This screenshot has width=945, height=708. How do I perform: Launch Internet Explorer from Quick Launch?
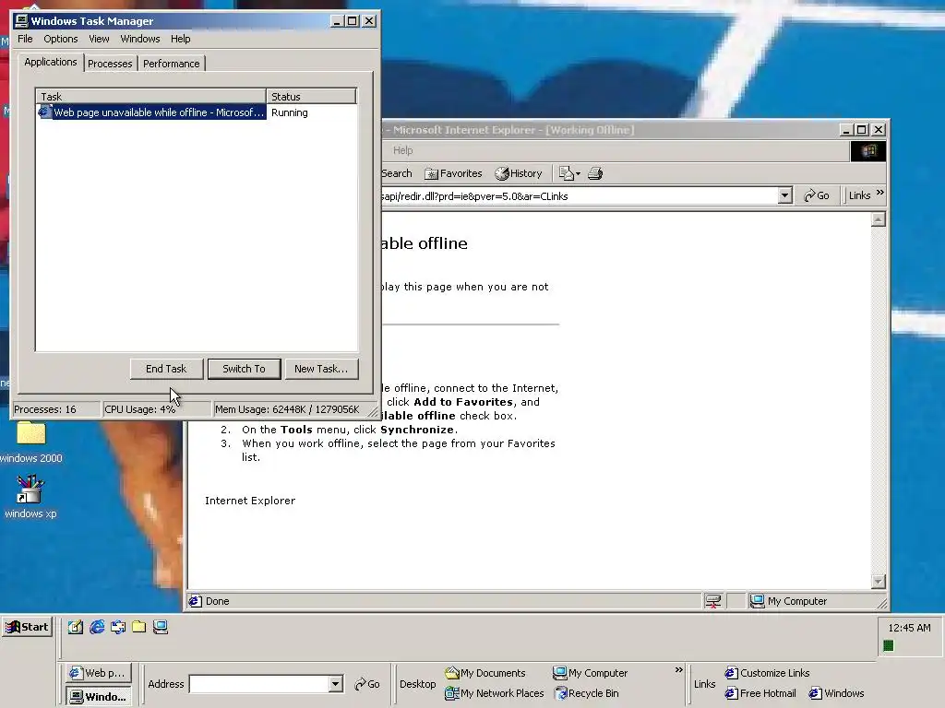[97, 627]
